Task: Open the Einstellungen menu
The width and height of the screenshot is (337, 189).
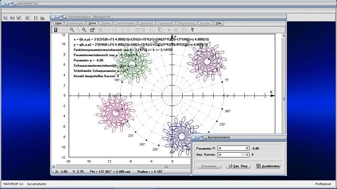Action: tap(75, 23)
